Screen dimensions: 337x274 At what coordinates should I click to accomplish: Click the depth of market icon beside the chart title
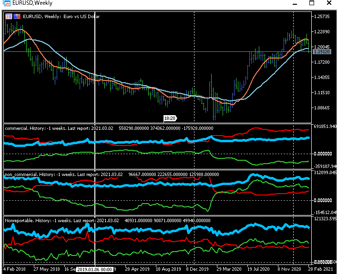pos(17,16)
